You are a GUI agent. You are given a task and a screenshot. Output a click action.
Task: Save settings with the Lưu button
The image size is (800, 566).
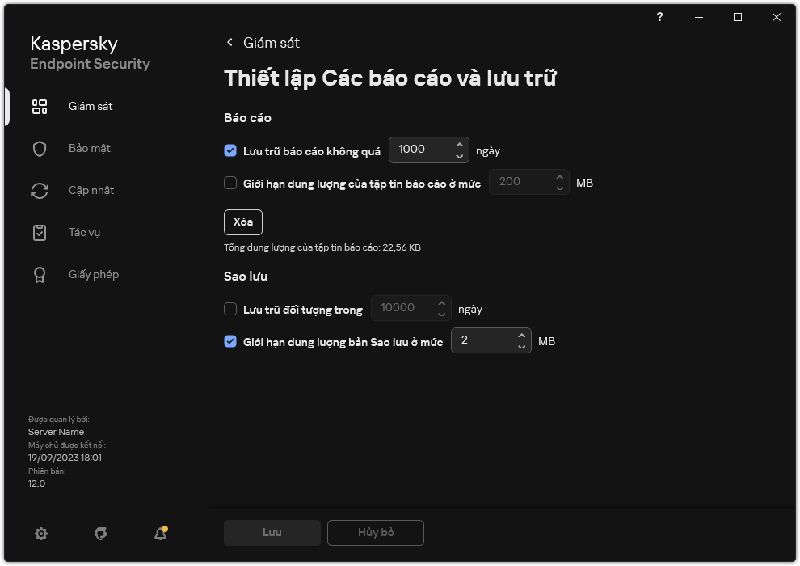tap(272, 533)
